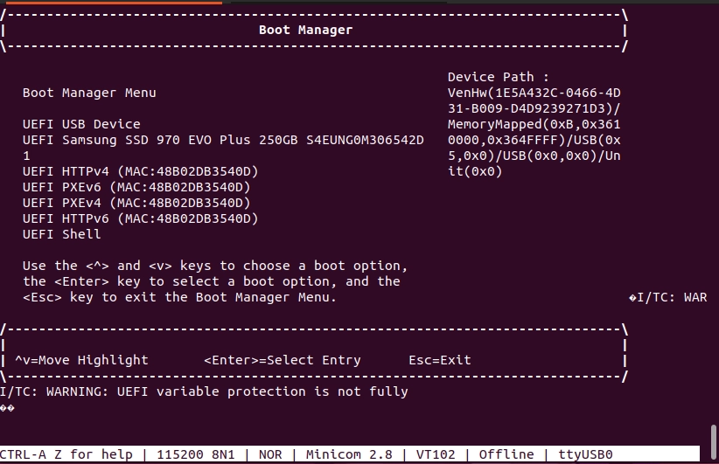Select the UEFI USB Device boot entry
Screen dimensions: 719x464
(81, 124)
